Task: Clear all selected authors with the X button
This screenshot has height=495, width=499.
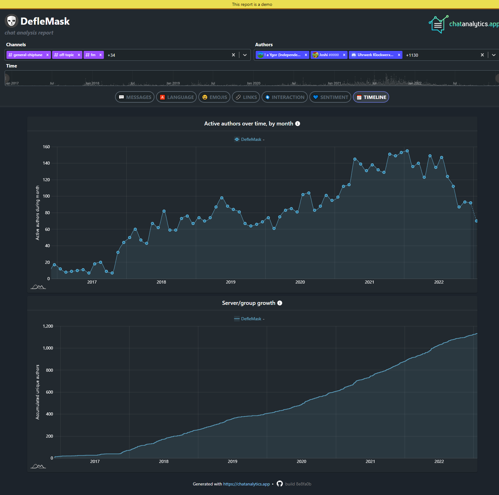Action: pyautogui.click(x=482, y=55)
